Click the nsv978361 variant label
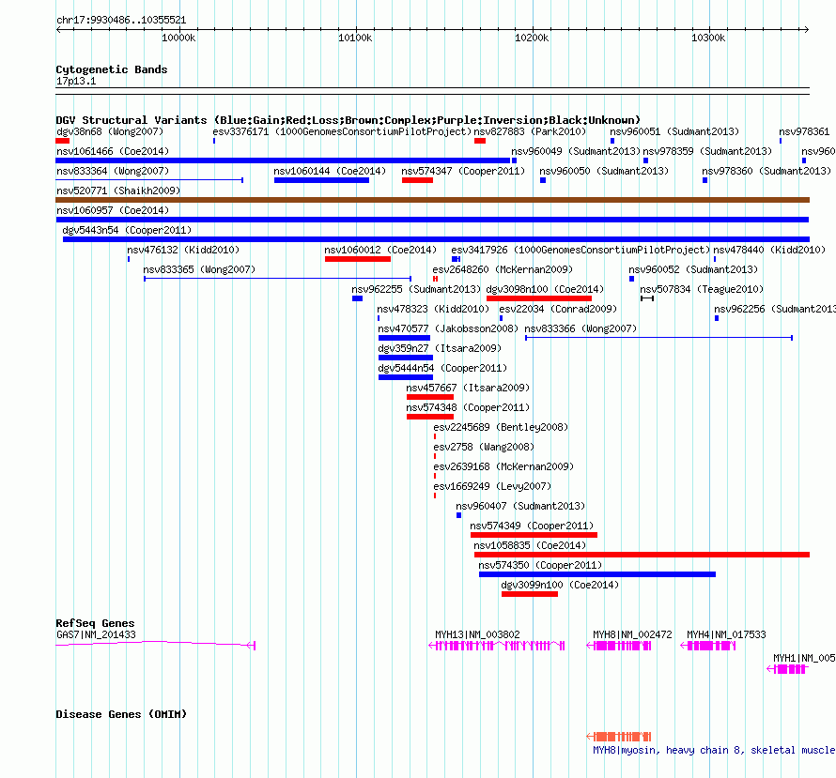 (804, 131)
